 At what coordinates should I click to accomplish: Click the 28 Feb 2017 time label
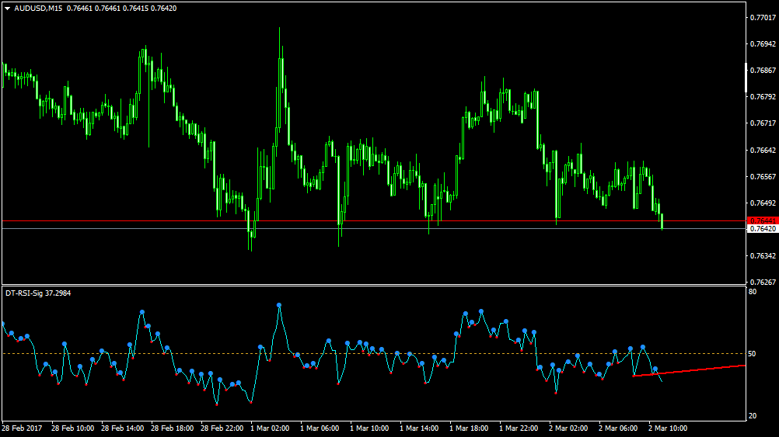(22, 428)
